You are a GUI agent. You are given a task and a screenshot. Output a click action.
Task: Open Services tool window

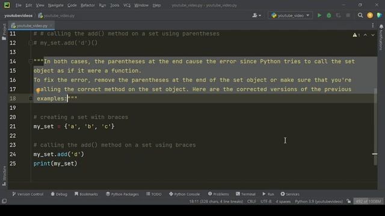(x=290, y=194)
